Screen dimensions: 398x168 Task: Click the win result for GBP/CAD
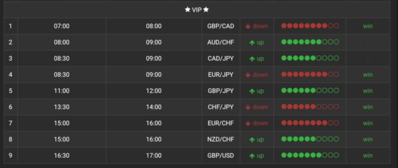368,26
